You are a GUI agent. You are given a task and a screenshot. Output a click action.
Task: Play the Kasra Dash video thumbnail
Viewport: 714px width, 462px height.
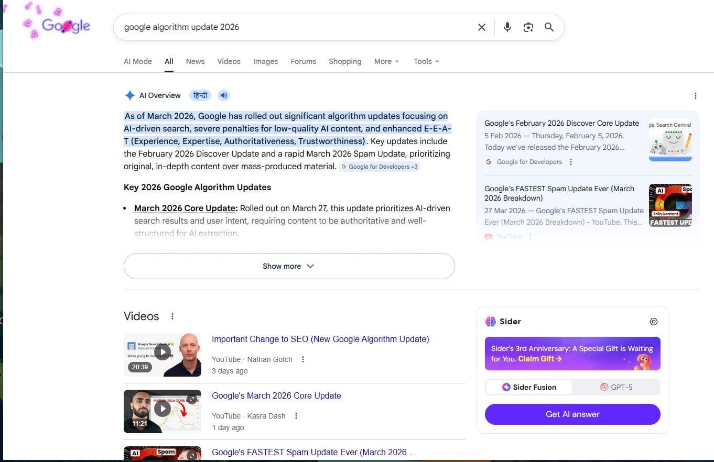163,411
